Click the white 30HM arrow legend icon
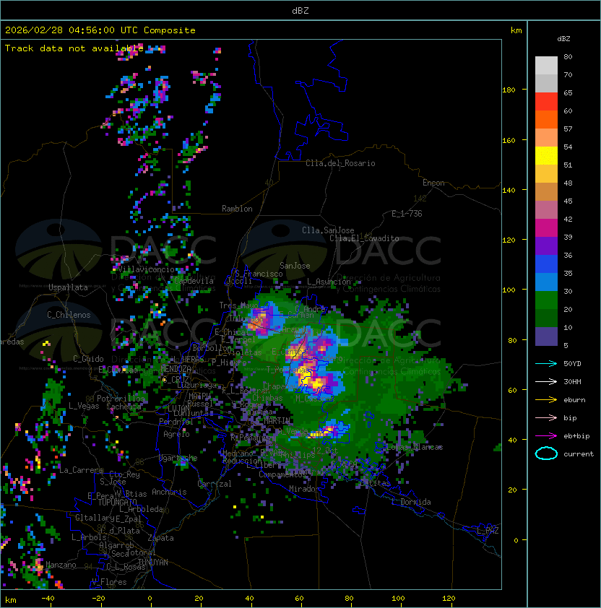The width and height of the screenshot is (601, 608). 546,381
